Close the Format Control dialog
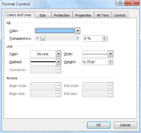Image resolution: width=141 pixels, height=133 pixels. click(x=132, y=3)
